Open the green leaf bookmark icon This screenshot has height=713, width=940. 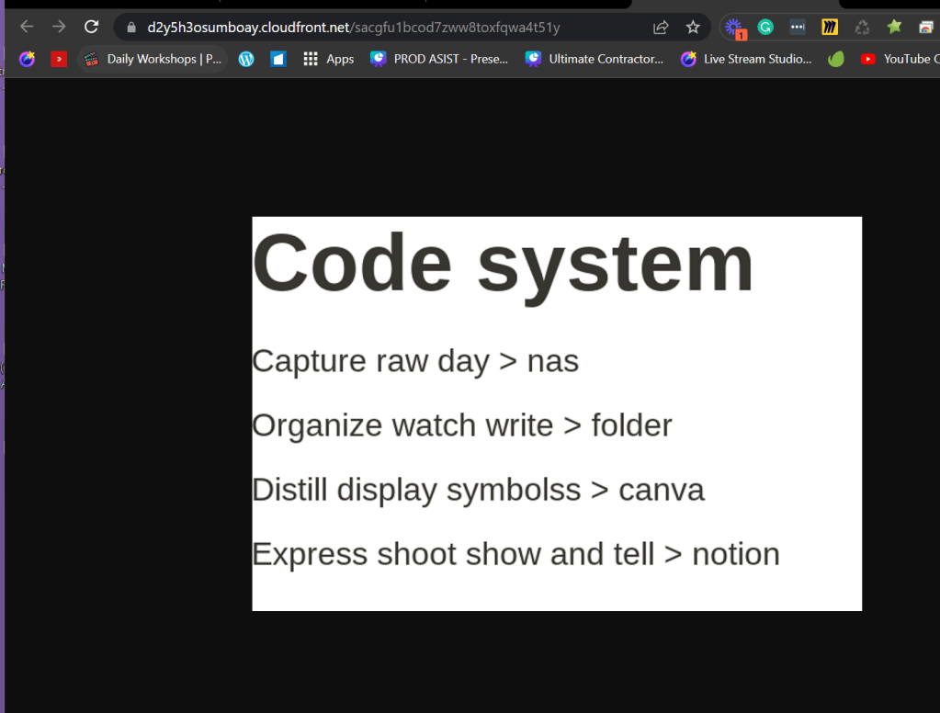pyautogui.click(x=836, y=59)
